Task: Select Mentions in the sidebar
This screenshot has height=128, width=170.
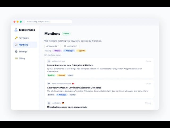Action: pyautogui.click(x=25, y=45)
